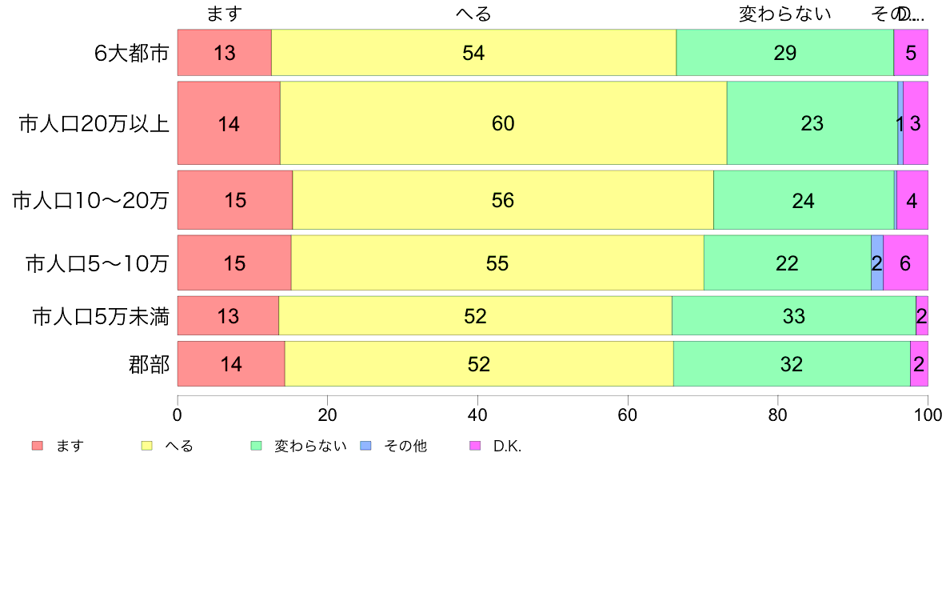This screenshot has height=589, width=950.
Task: Select the 市人口5〜10万 row label
Action: tap(98, 264)
